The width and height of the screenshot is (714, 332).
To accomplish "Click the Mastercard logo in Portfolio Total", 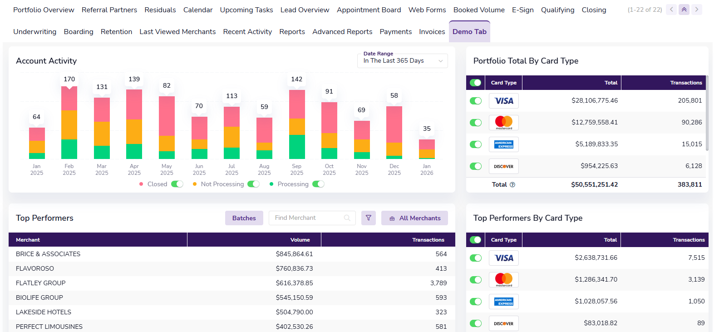I will (x=503, y=123).
